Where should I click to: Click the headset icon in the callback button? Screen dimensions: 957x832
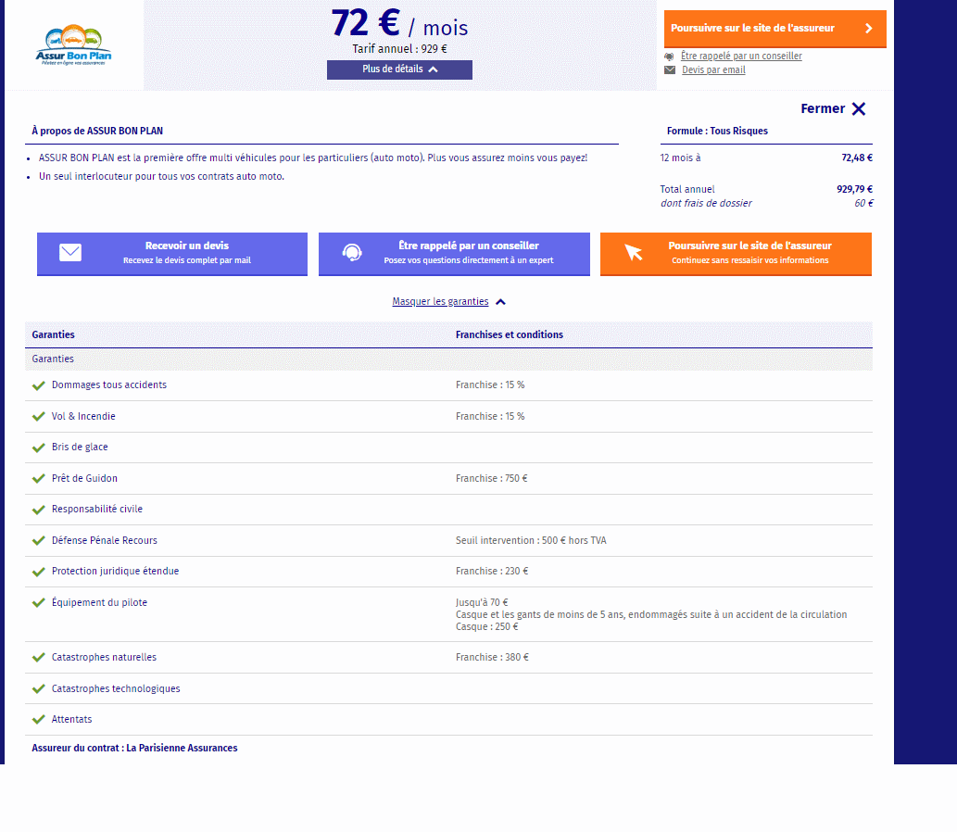point(352,253)
